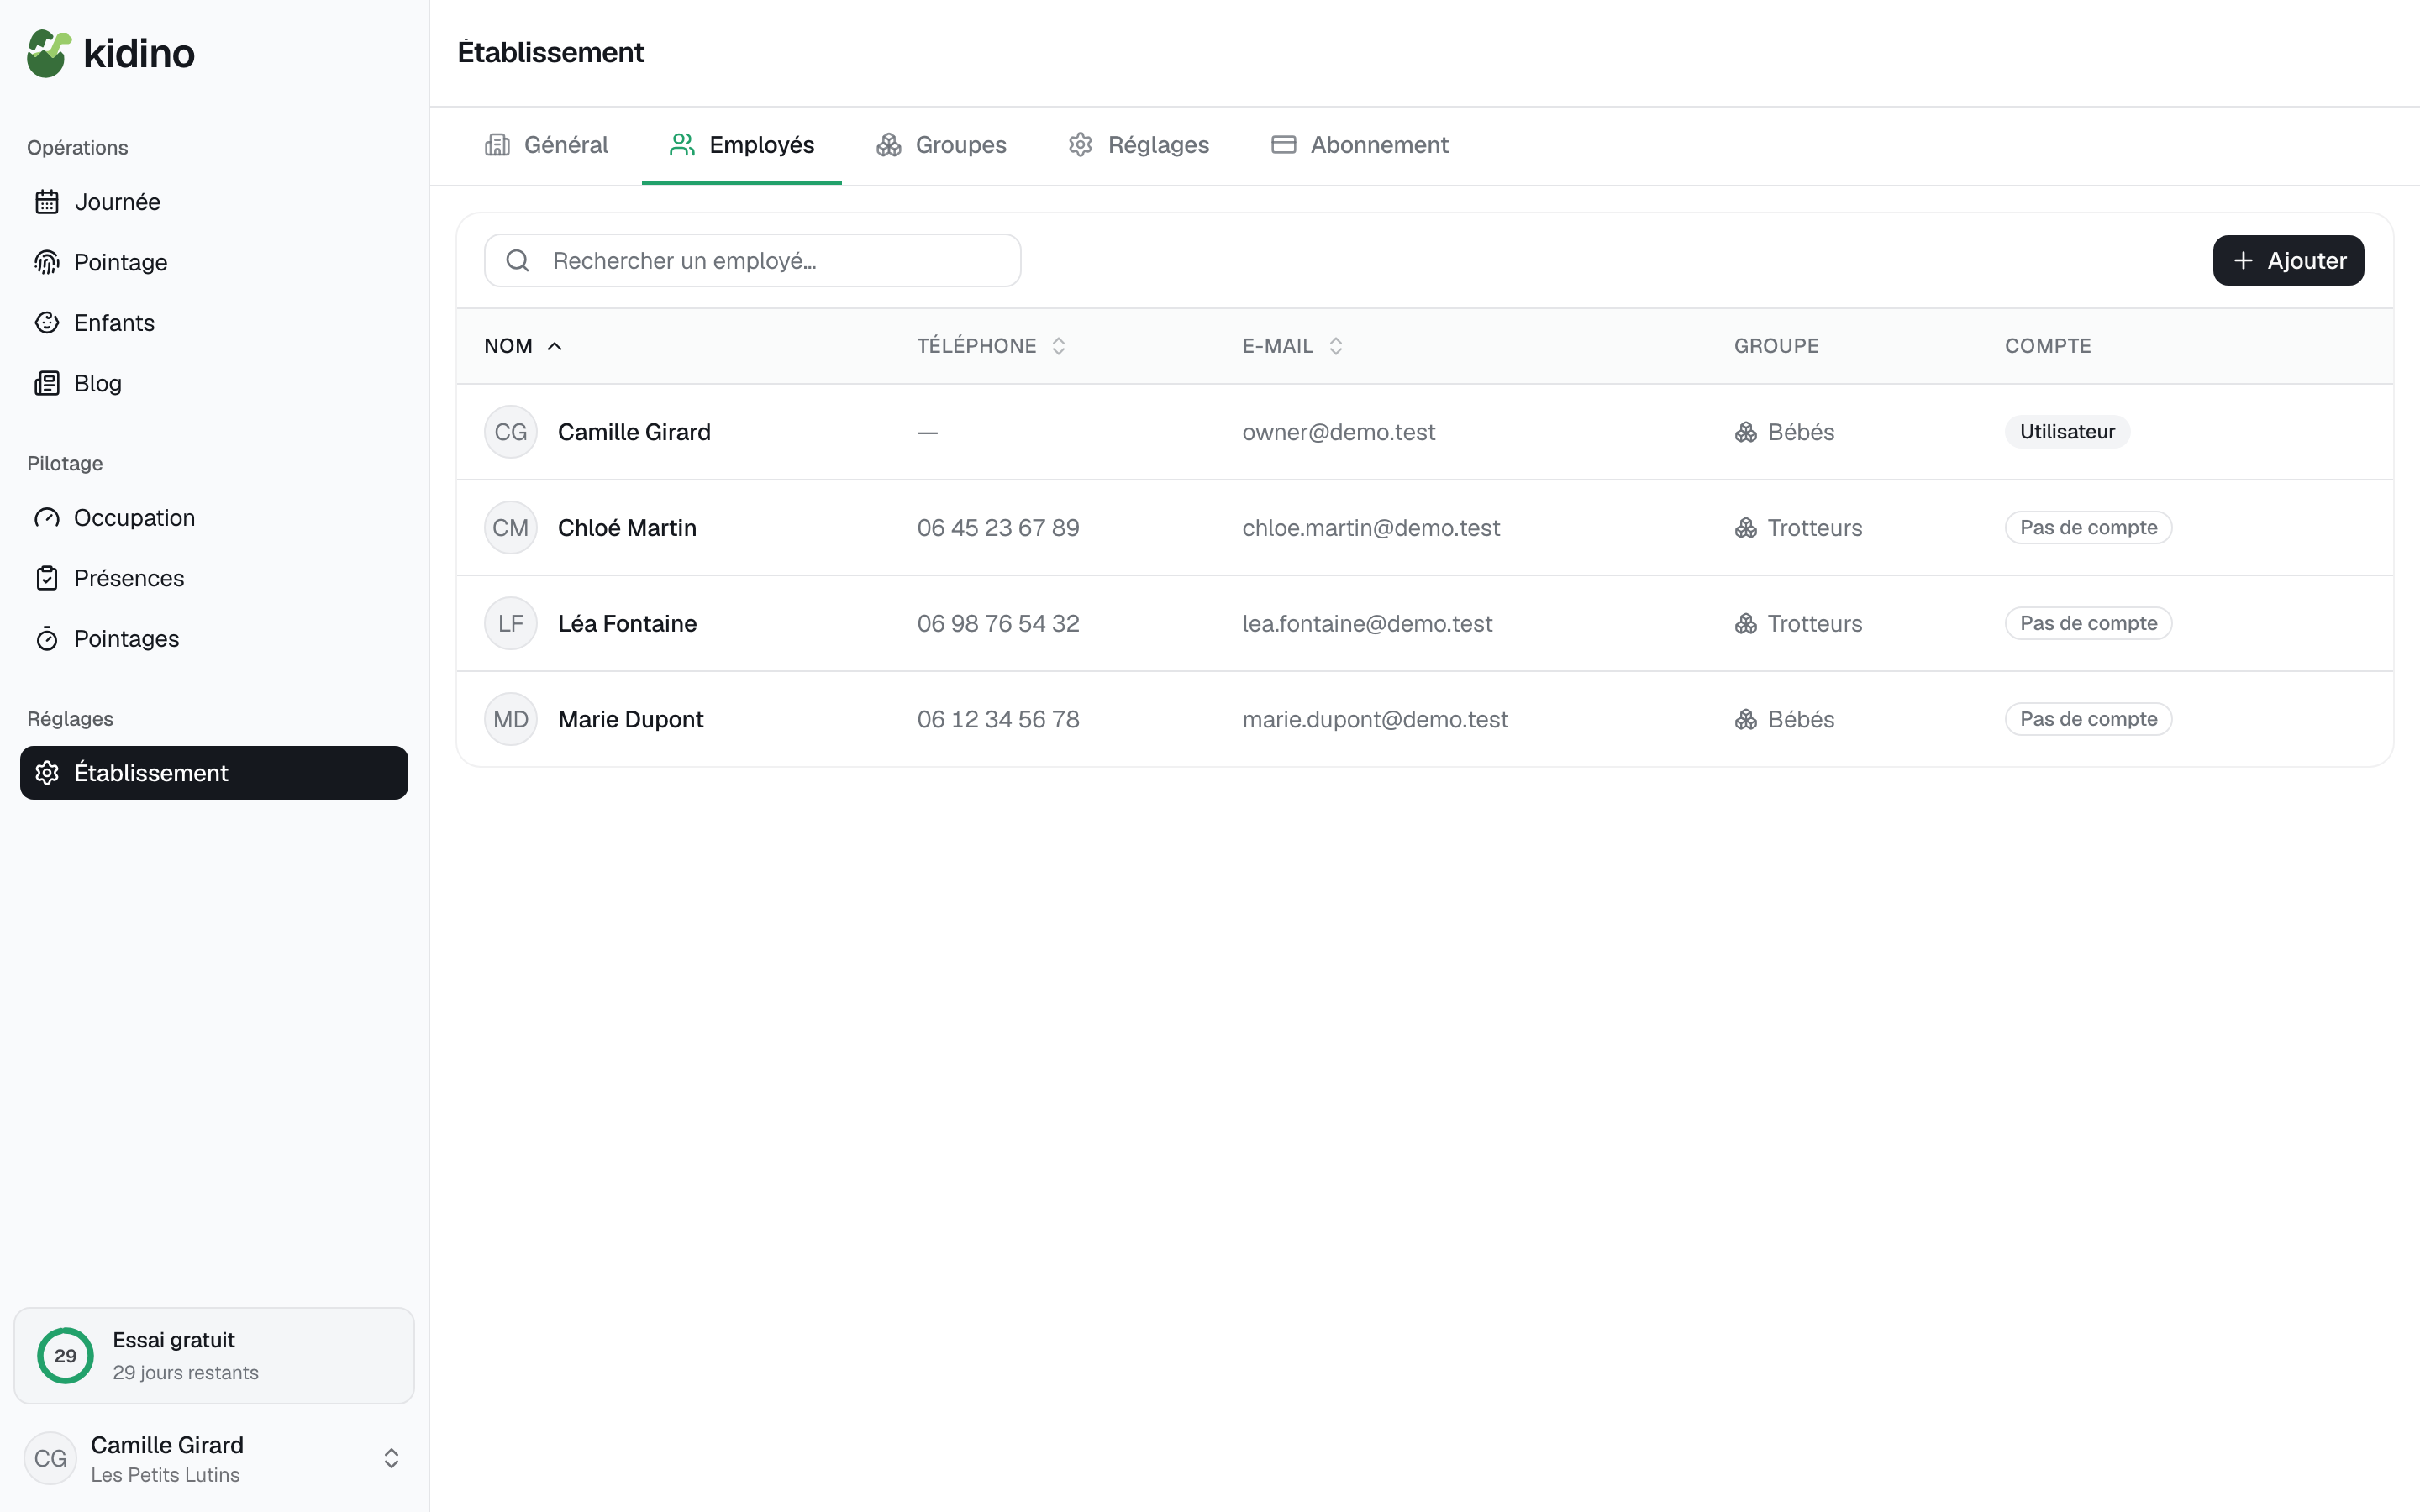Click the group icon beside Bébés for Marie Dupont
This screenshot has width=2420, height=1512.
pyautogui.click(x=1746, y=720)
